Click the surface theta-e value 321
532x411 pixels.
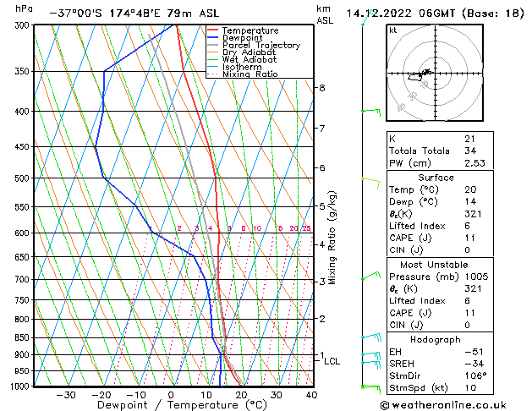[474, 214]
